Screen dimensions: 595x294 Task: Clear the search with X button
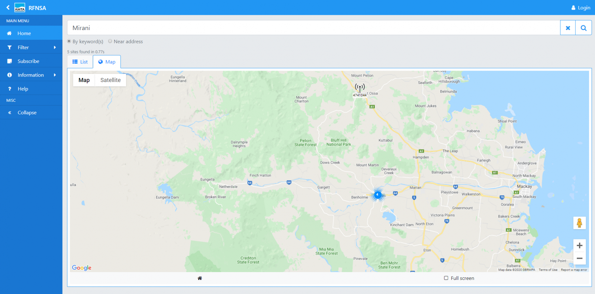click(x=568, y=28)
